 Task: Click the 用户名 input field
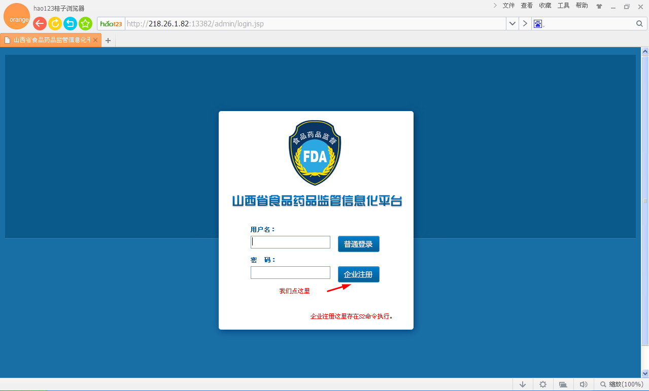pyautogui.click(x=290, y=242)
